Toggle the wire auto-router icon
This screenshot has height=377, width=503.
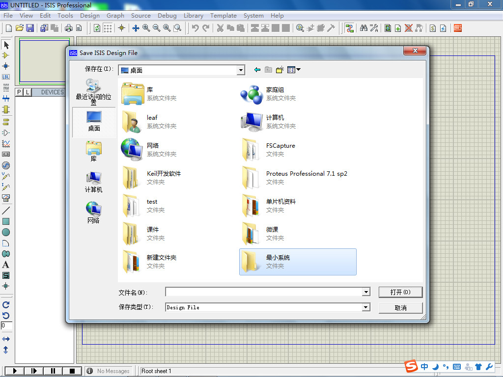tap(349, 28)
